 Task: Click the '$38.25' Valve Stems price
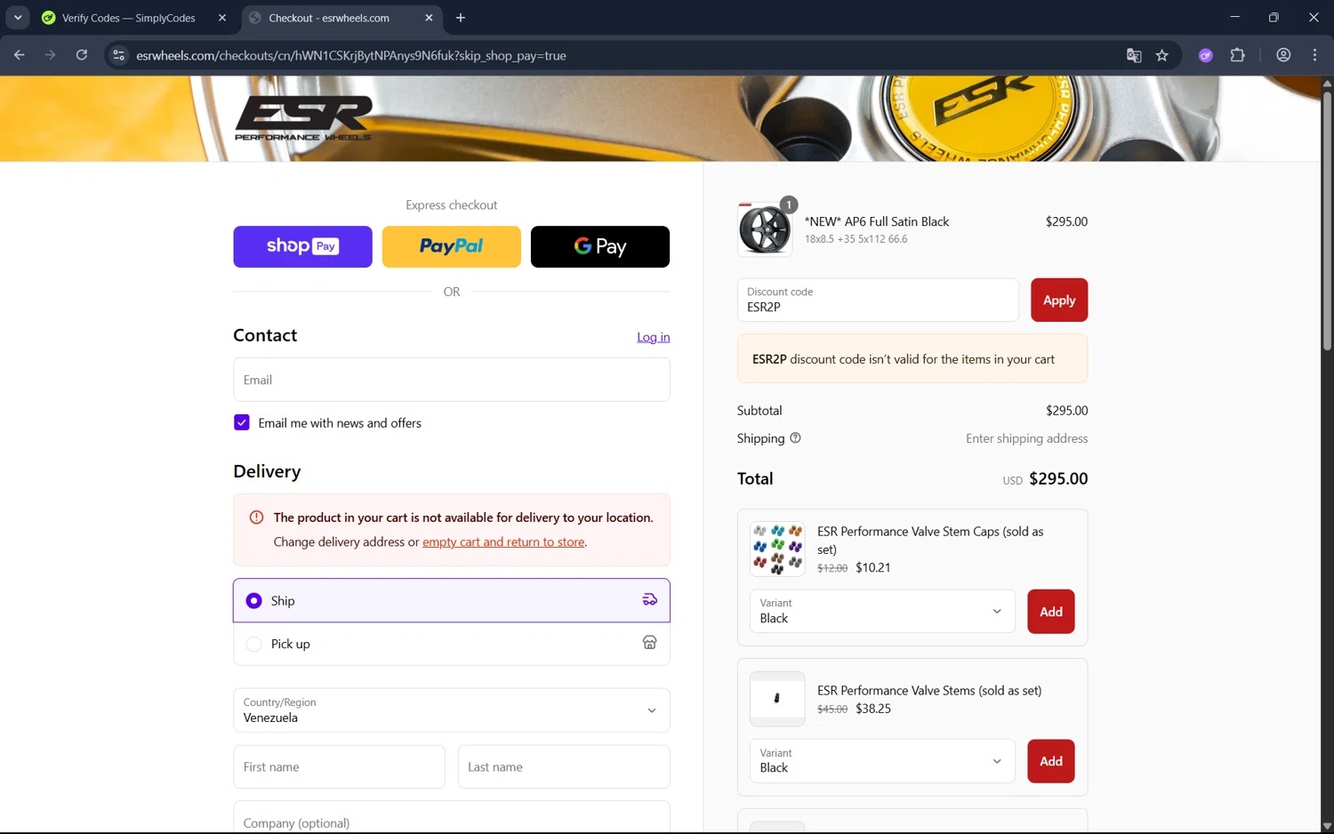pos(873,709)
